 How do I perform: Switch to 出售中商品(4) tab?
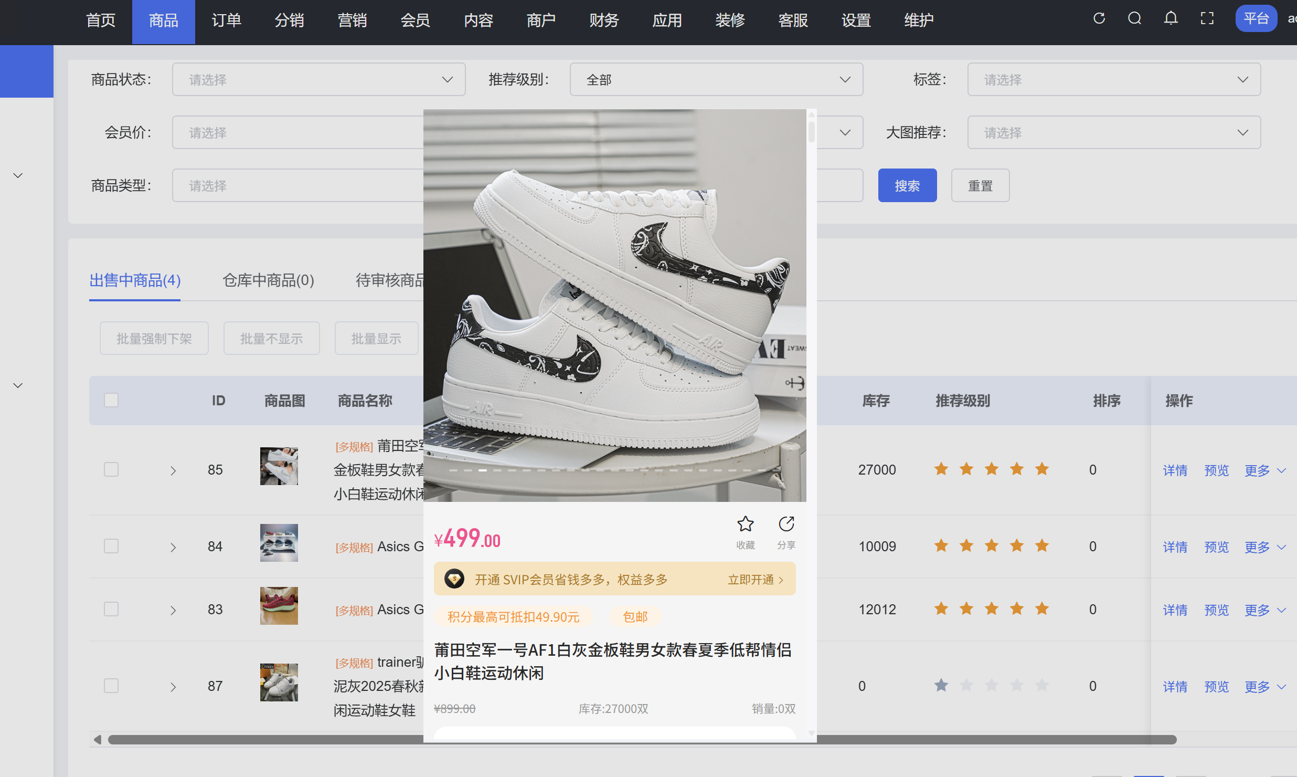point(135,280)
